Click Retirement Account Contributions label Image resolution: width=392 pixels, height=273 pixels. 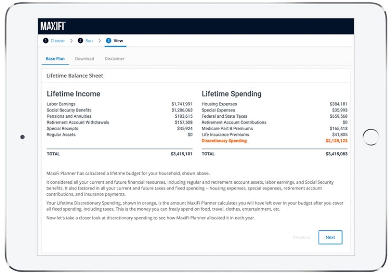point(234,122)
